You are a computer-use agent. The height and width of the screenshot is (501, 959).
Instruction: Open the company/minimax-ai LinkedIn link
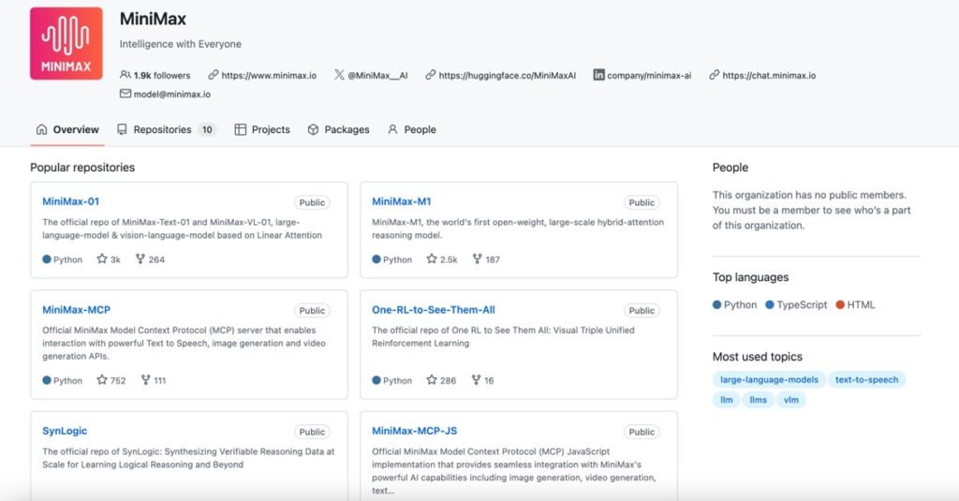point(649,75)
